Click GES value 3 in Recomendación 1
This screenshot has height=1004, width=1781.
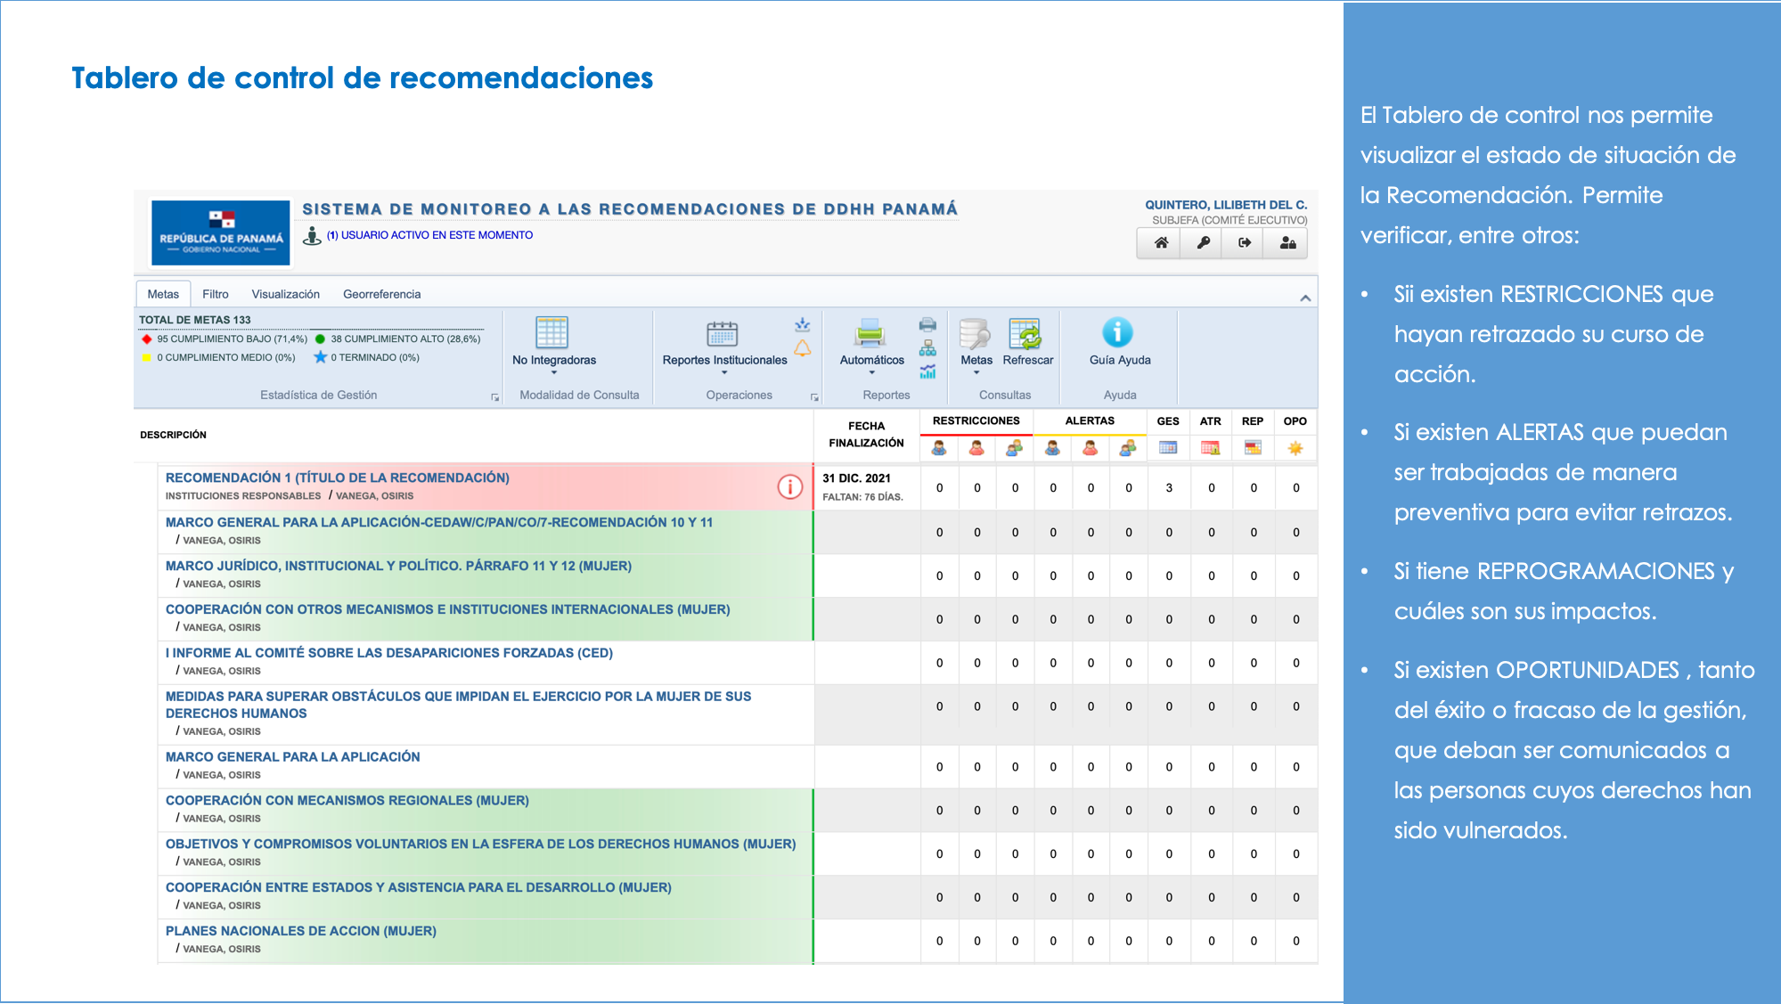pyautogui.click(x=1169, y=487)
